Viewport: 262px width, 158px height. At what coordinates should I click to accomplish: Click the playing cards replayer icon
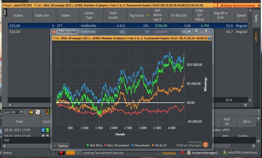(38, 112)
